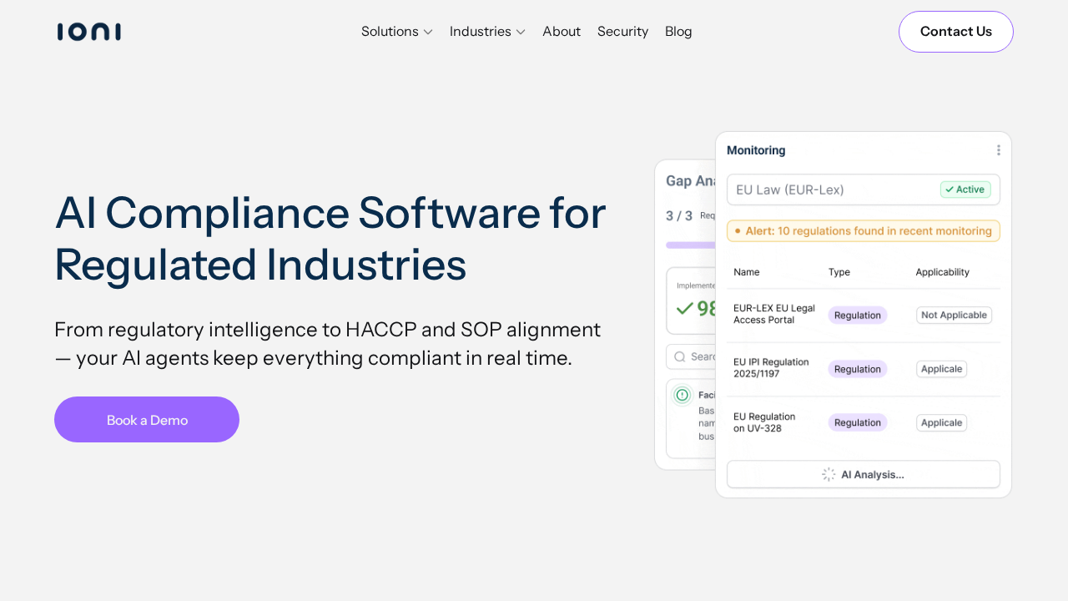Click the Contact Us button

coord(955,32)
